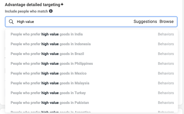Open the Suggestions list
This screenshot has height=114, width=184.
pyautogui.click(x=145, y=22)
